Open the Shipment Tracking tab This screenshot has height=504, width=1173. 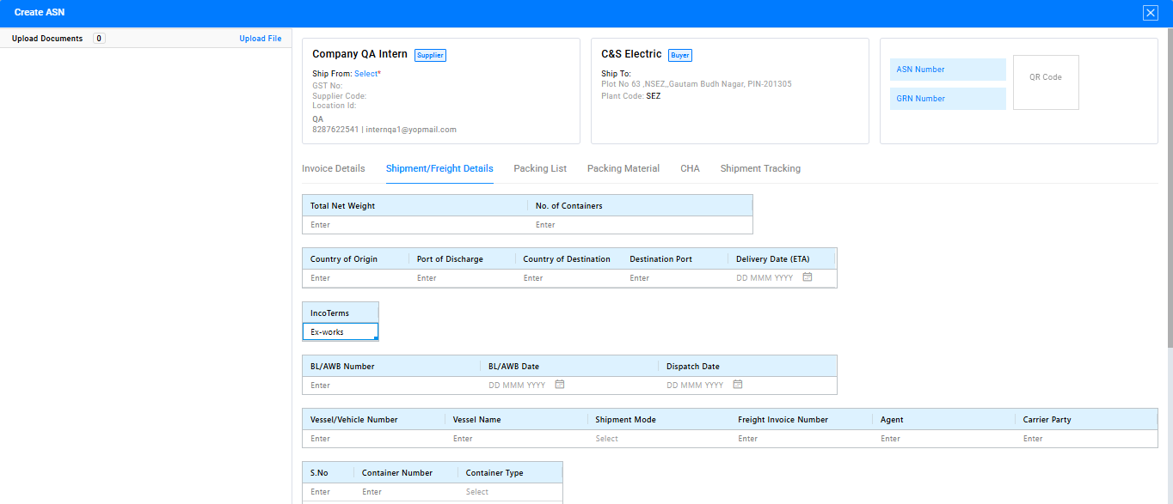tap(760, 168)
